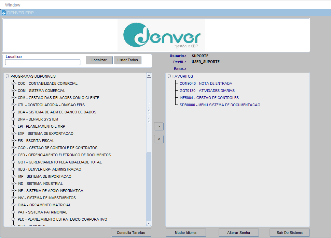Screen dimensions: 331x238
Task: Open Consulta Tarefas
Action: point(131,233)
